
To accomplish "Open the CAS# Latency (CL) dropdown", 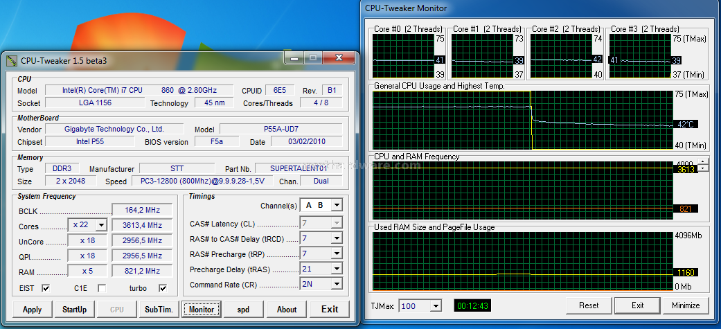I will click(337, 223).
